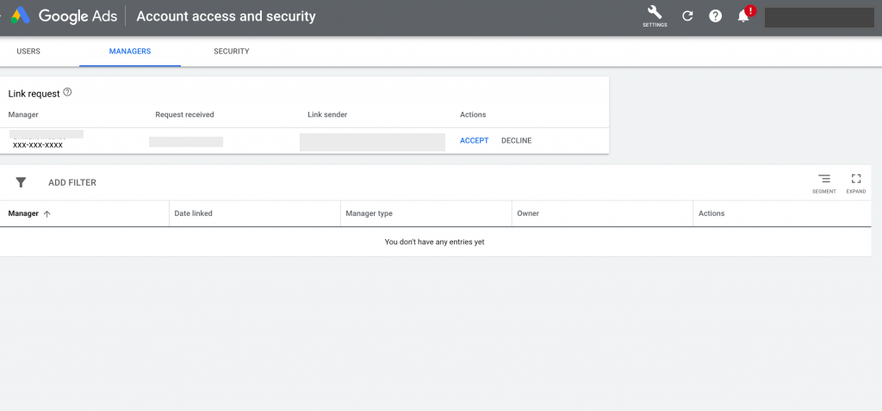Click the Link request help icon
This screenshot has height=411, width=882.
pyautogui.click(x=67, y=92)
